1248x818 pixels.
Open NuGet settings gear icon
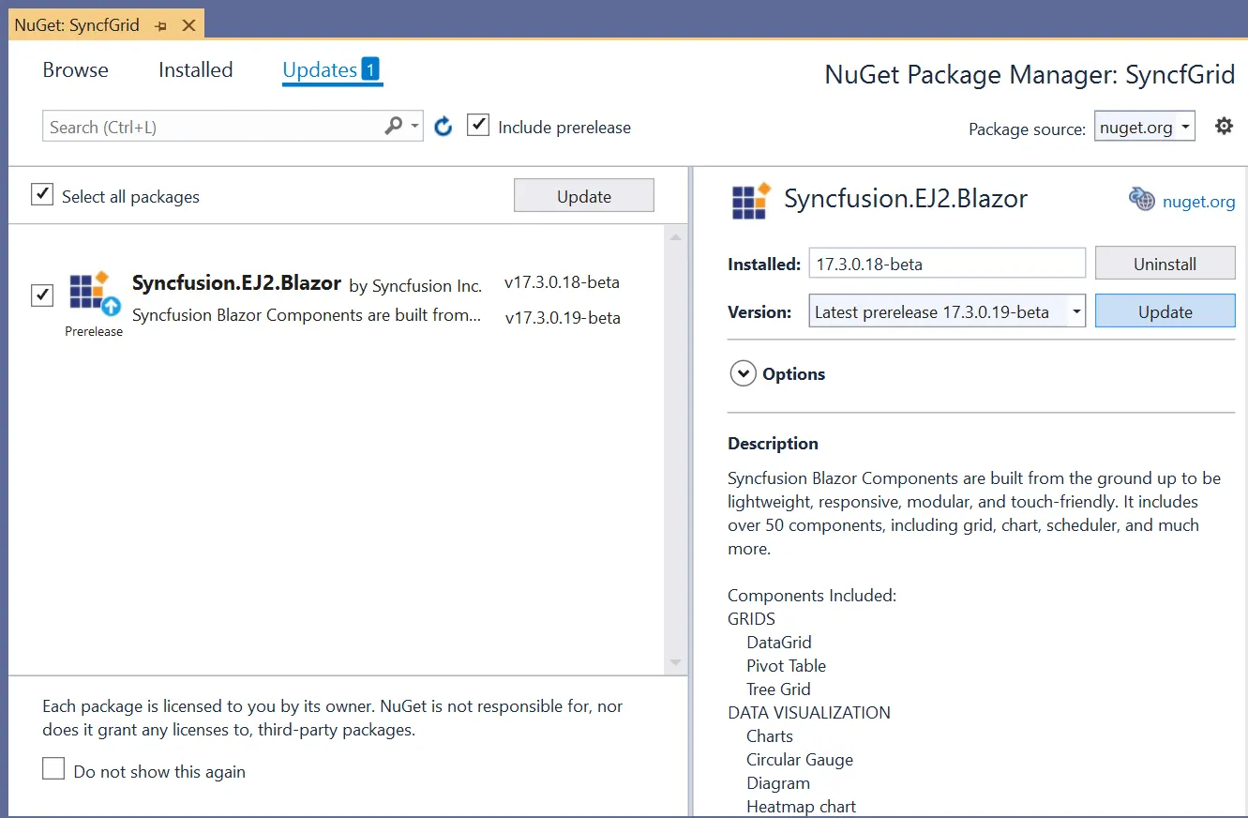pos(1224,126)
